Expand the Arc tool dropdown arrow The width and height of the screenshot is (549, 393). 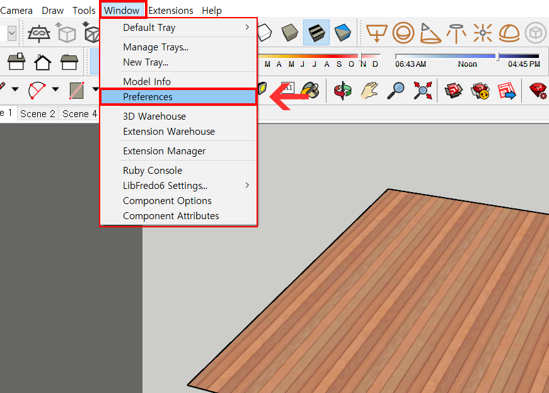tap(55, 89)
